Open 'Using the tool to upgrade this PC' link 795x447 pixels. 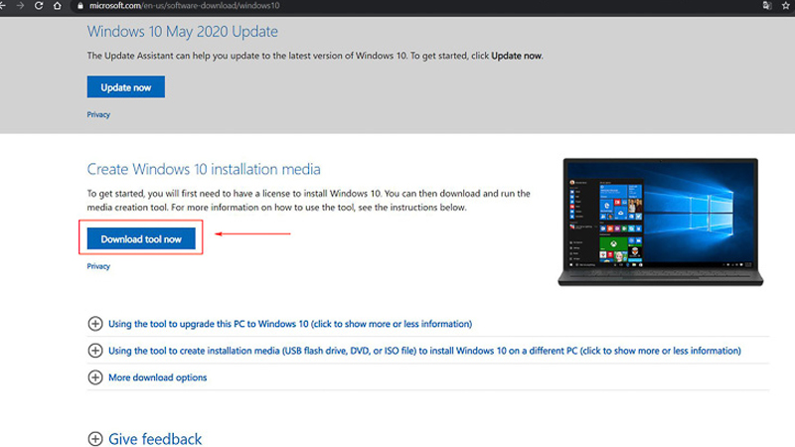(290, 324)
